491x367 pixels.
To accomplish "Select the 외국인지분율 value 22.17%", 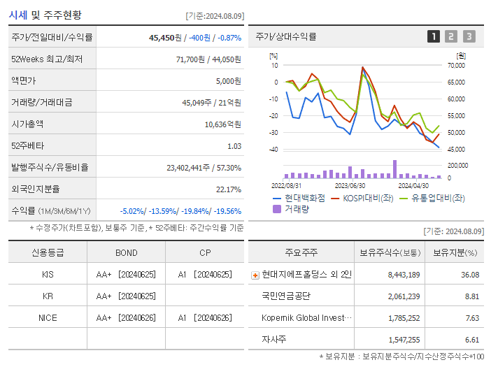I will 229,189.
